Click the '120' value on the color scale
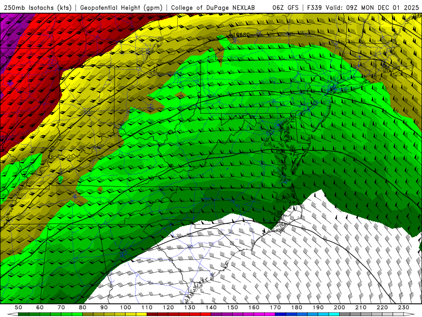This screenshot has width=422, height=317. tap(168, 307)
